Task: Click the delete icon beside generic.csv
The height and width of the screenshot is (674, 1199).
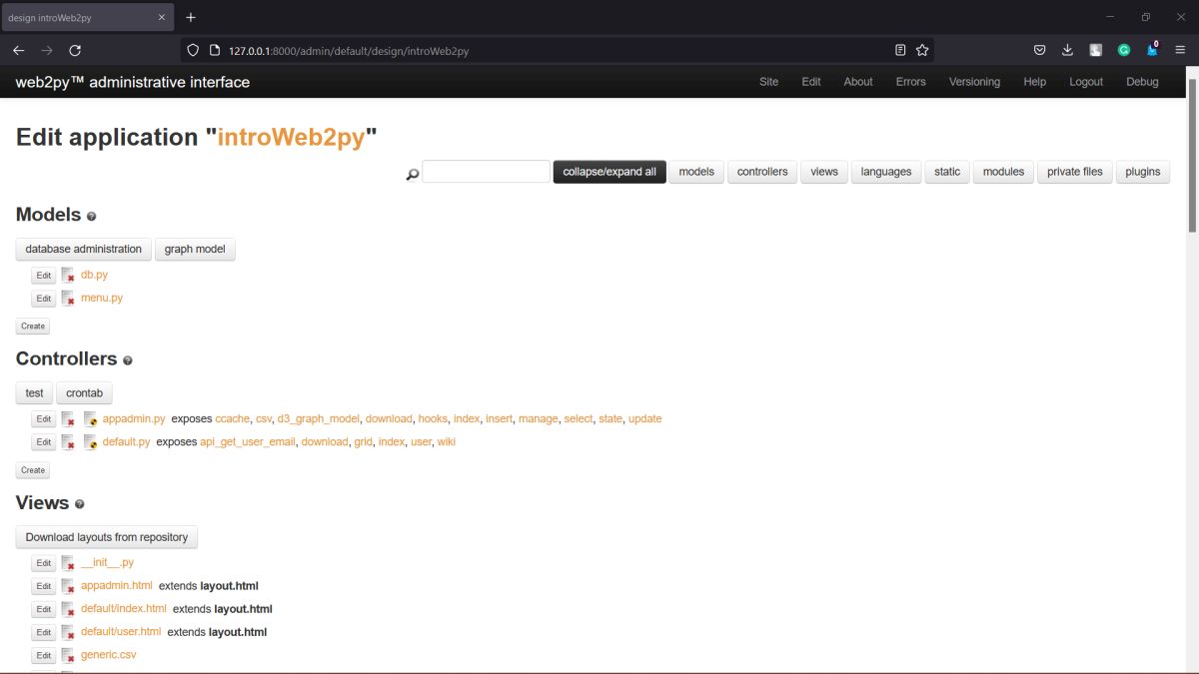Action: [68, 655]
